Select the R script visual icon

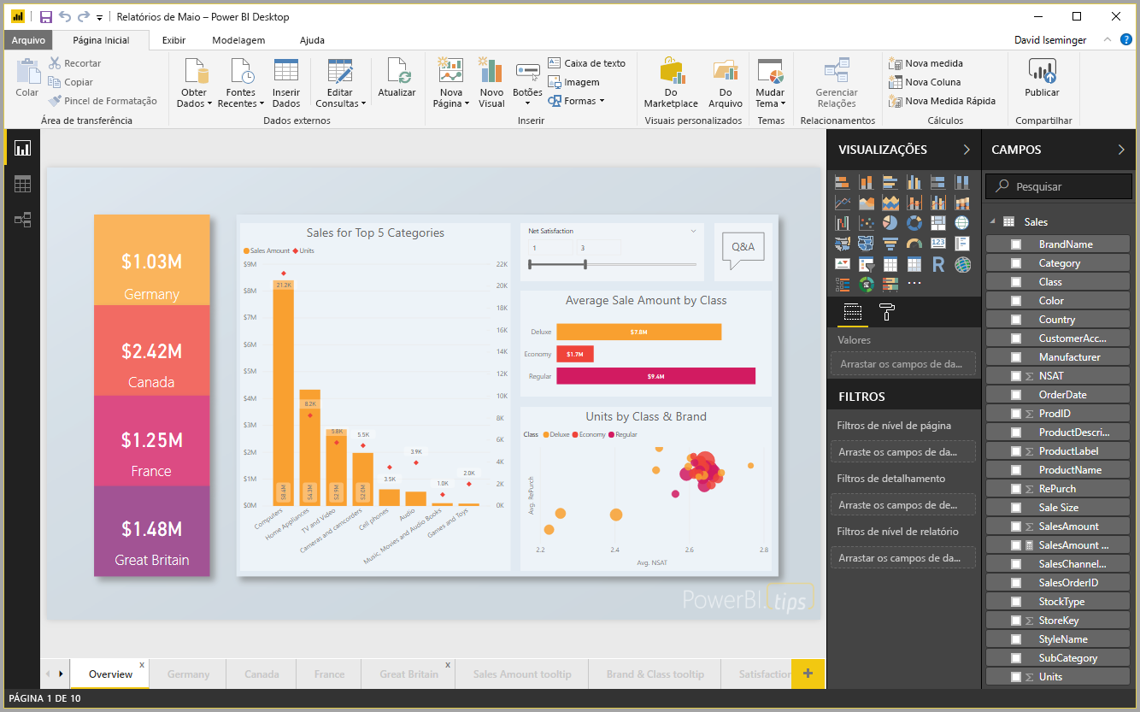point(938,264)
